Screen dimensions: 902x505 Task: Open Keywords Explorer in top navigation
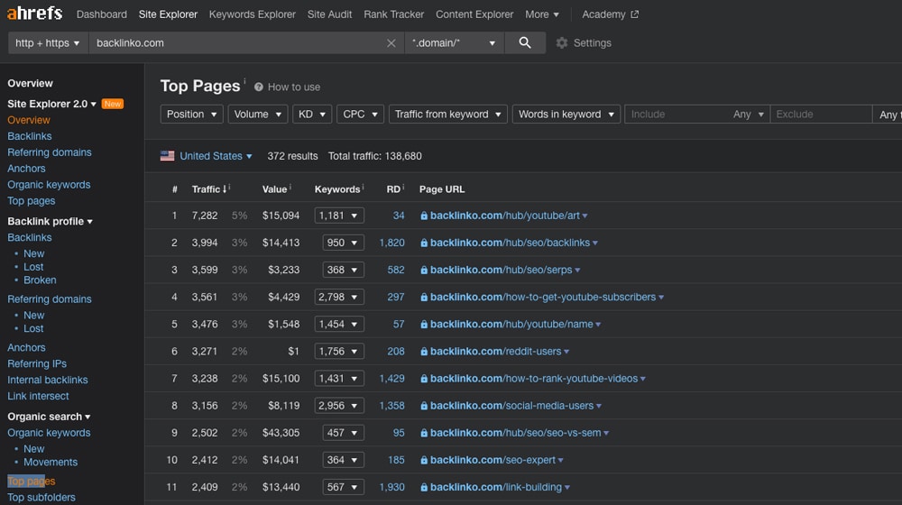(252, 14)
